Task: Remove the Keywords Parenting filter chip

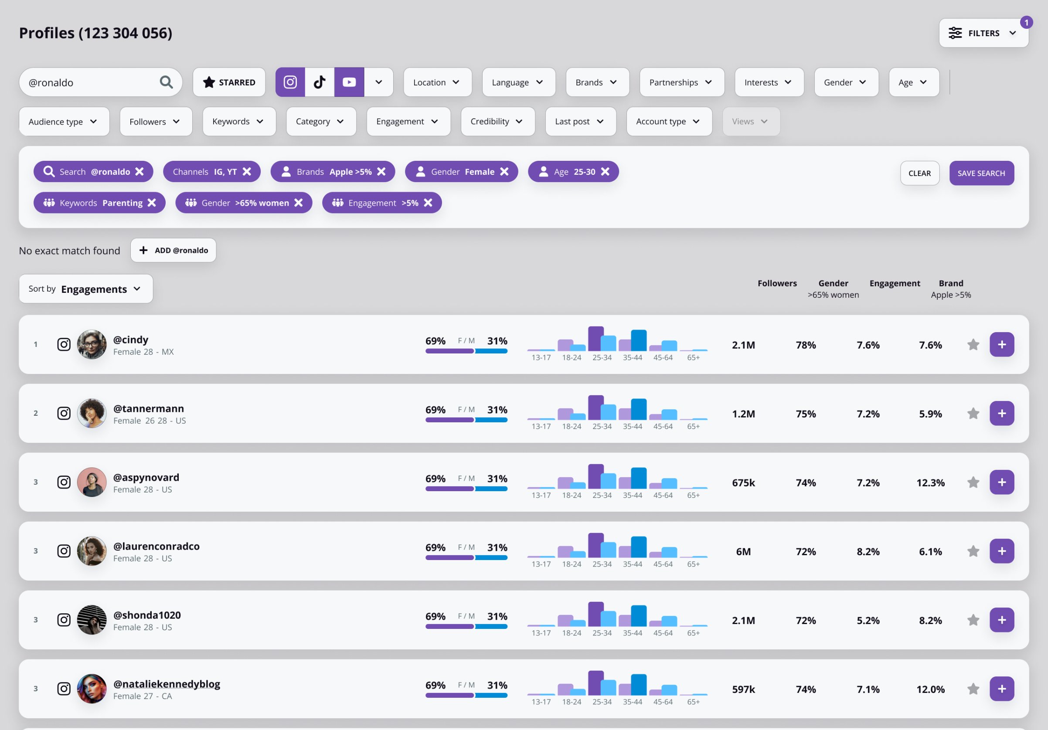Action: [152, 203]
